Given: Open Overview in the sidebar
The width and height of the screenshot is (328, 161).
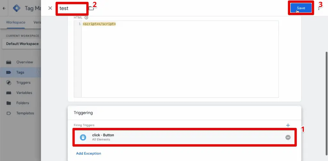Looking at the screenshot, I should click(25, 62).
